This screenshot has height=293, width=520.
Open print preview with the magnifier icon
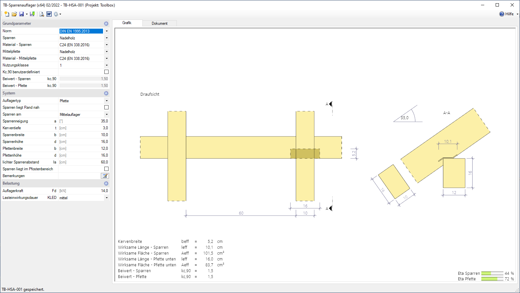[x=42, y=14]
